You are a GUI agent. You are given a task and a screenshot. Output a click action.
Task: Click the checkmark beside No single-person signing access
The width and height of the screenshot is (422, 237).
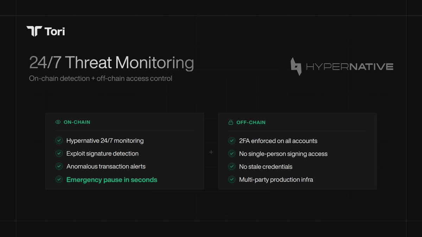pos(232,154)
